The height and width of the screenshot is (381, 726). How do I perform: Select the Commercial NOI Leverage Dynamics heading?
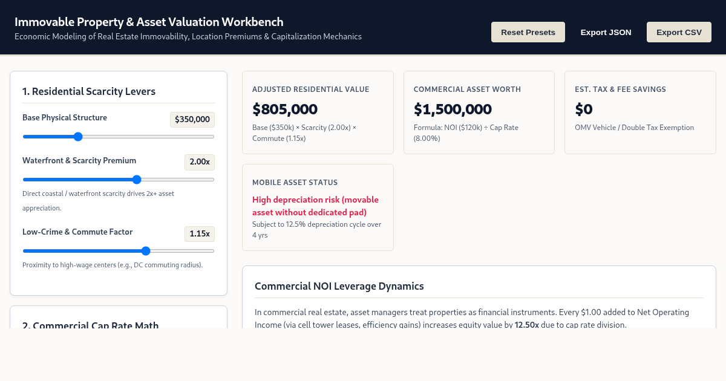[x=339, y=286]
